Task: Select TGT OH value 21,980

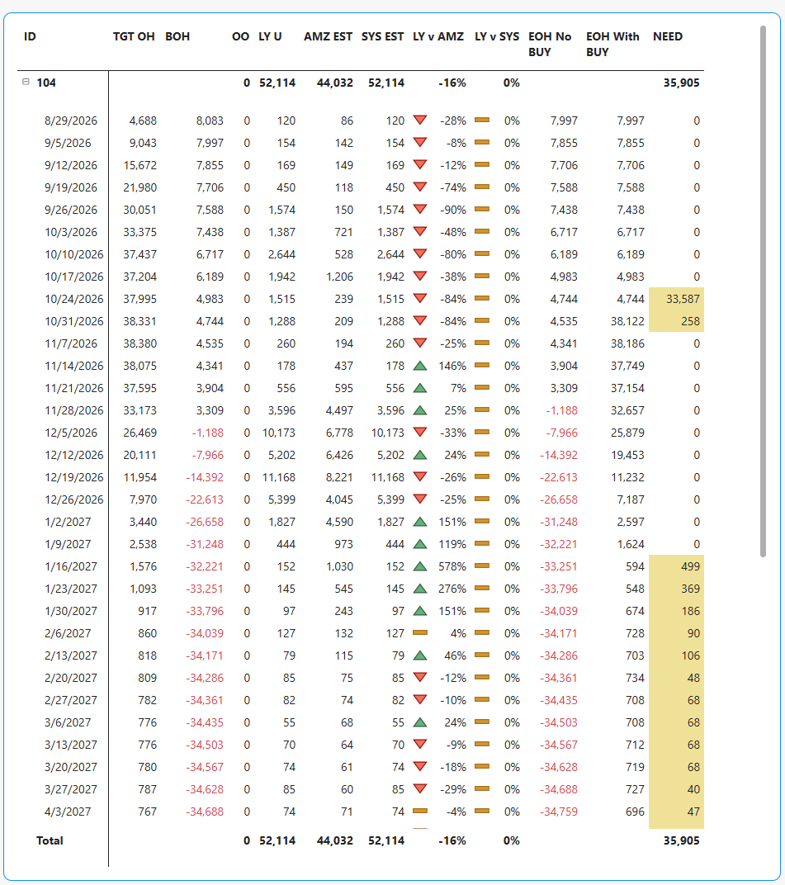Action: click(x=140, y=187)
